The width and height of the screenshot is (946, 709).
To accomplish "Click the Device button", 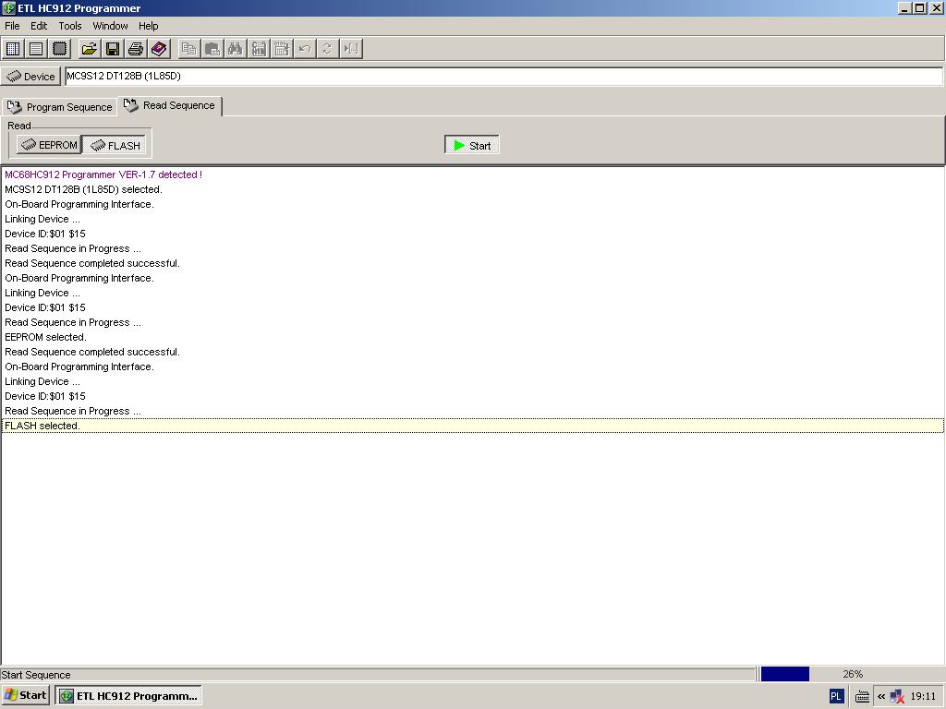I will (x=30, y=77).
